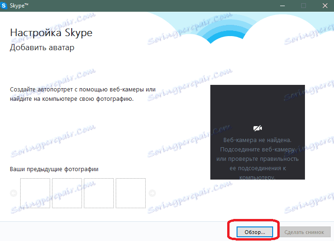The width and height of the screenshot is (334, 241).
Task: Click the previous photos right arrow
Action: (x=152, y=193)
